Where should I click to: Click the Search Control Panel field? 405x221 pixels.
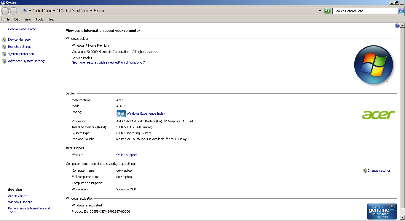click(365, 11)
